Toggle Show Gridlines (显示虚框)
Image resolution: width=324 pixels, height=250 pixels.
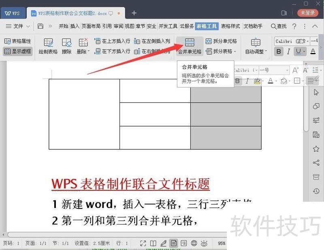point(17,51)
